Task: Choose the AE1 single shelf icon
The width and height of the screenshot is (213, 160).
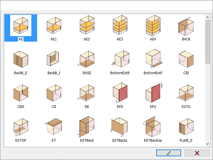Action: (54, 26)
